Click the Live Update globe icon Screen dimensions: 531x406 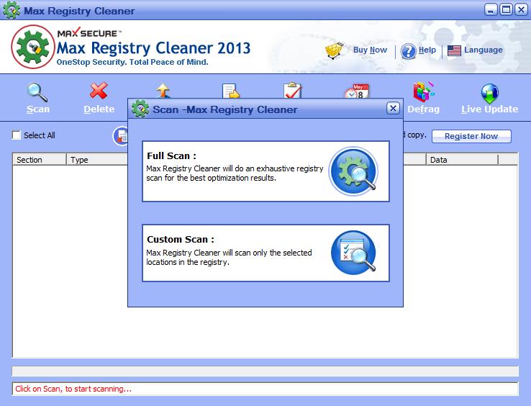(x=490, y=93)
